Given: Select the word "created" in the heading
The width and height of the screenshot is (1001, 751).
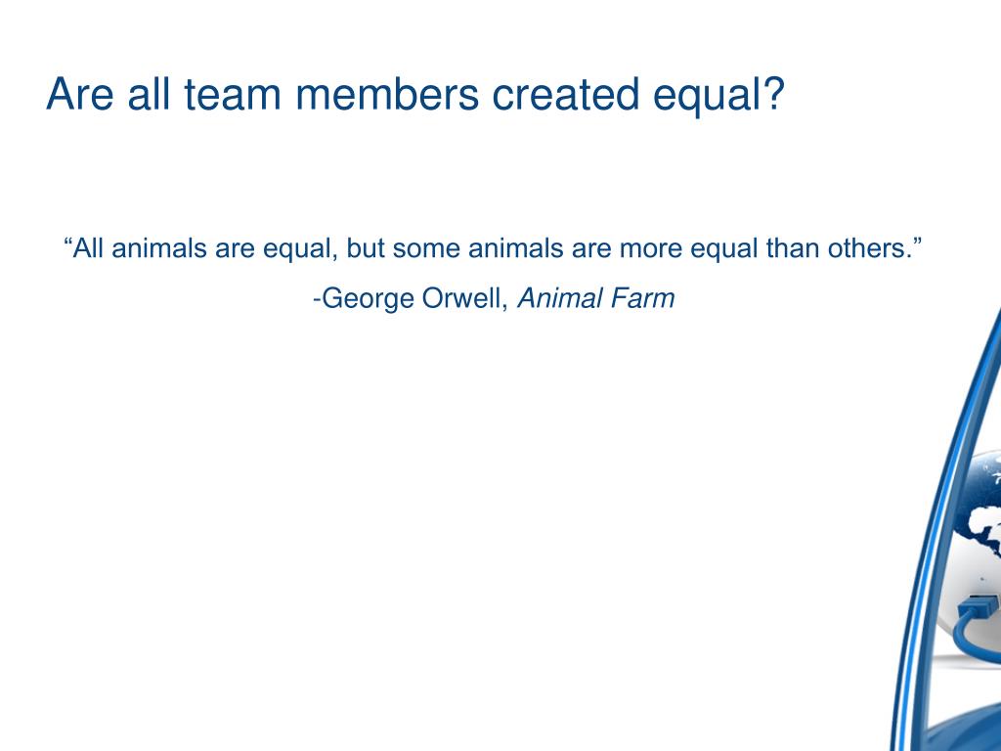Looking at the screenshot, I should point(565,95).
